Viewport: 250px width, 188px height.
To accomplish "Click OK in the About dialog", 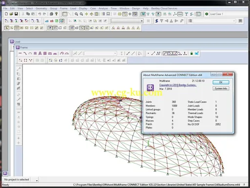I will pos(221,82).
